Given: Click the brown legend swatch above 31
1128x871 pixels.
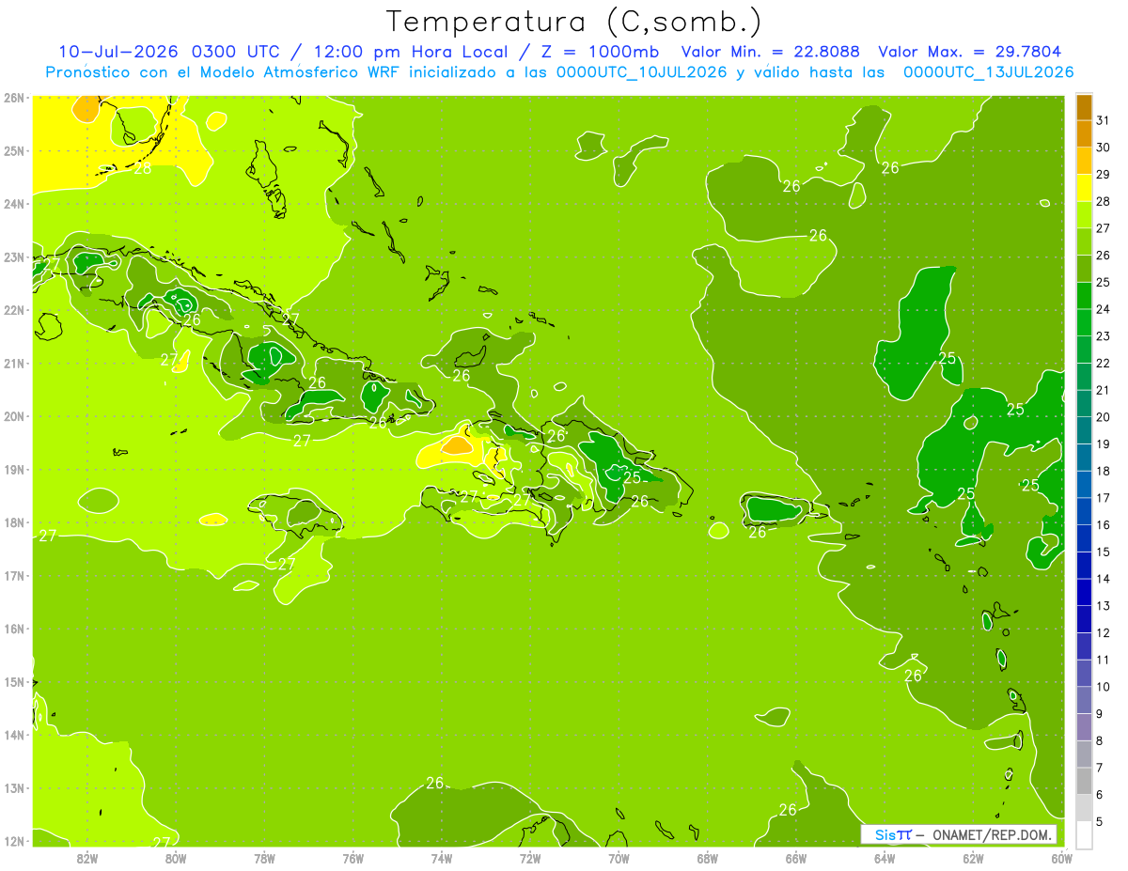Looking at the screenshot, I should coord(1084,107).
